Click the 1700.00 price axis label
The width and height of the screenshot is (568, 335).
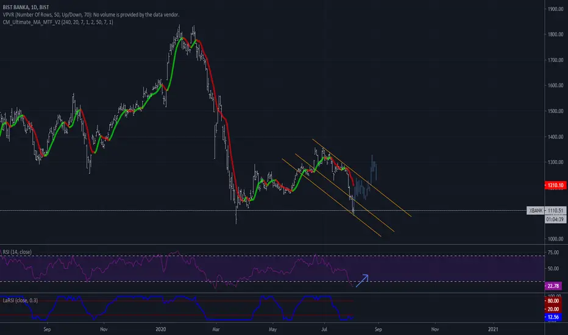(555, 60)
